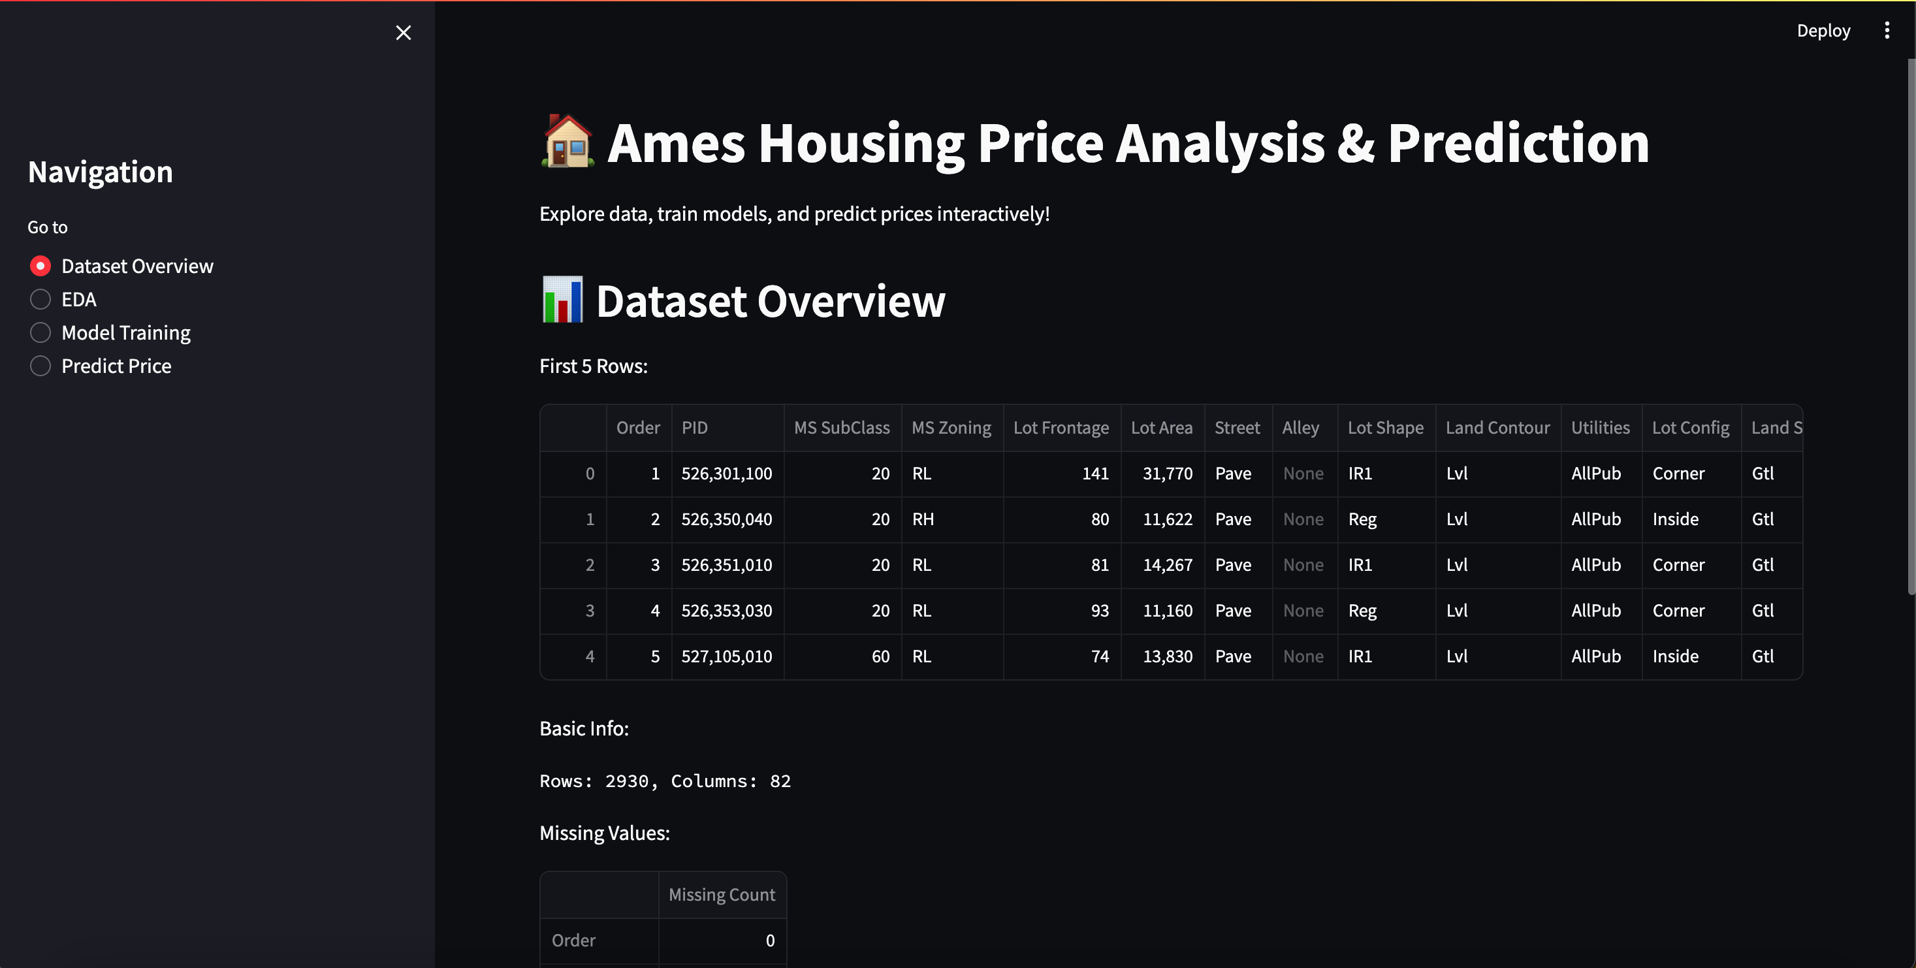Choose the Predict Price radio option
Viewport: 1916px width, 968px height.
pyautogui.click(x=40, y=366)
